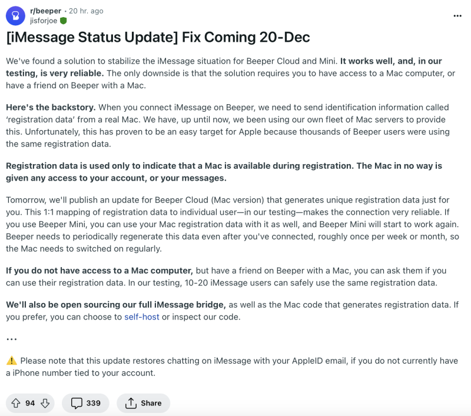471x416 pixels.
Task: Click the Share button label
Action: [151, 403]
